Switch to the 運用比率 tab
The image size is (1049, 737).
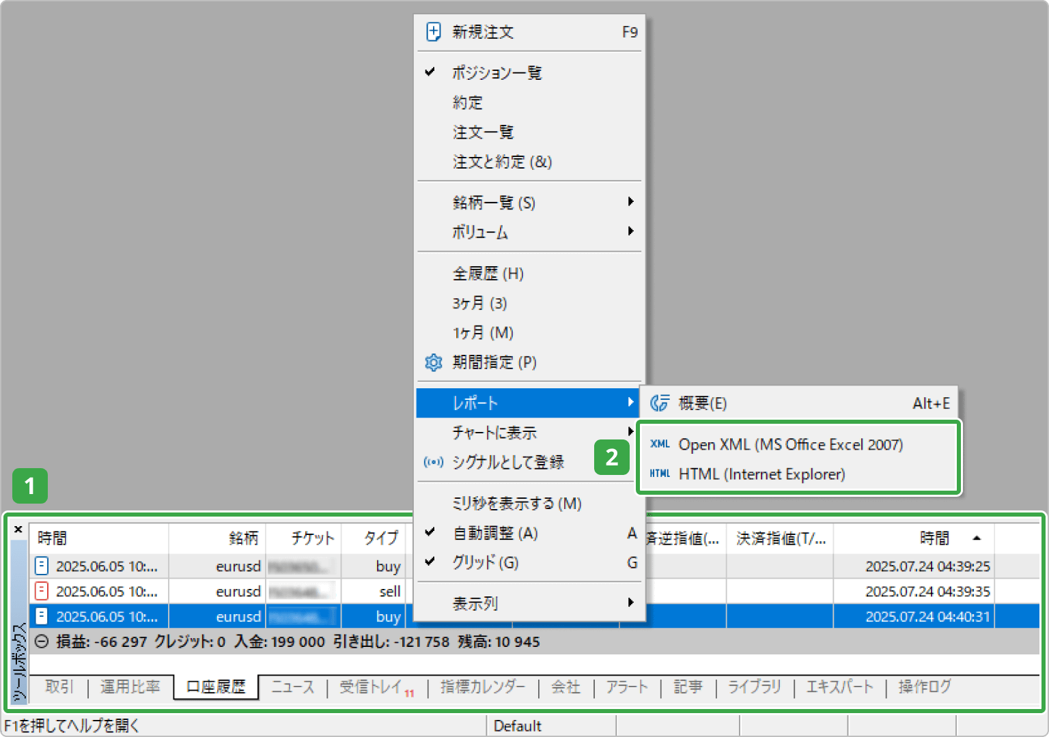[x=130, y=687]
